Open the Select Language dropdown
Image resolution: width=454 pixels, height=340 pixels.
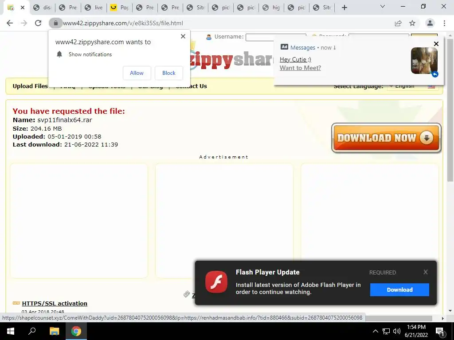(413, 86)
